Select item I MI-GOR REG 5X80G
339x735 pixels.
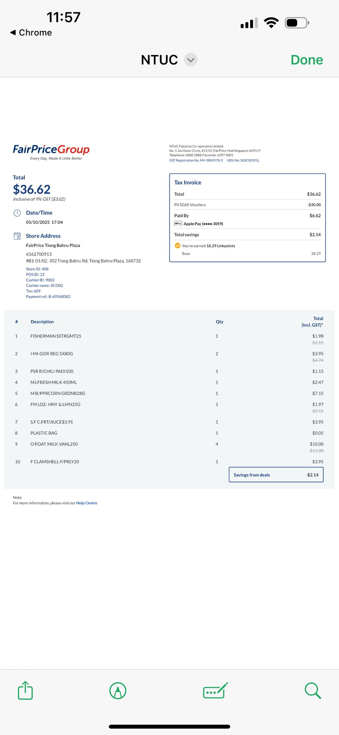pos(52,354)
